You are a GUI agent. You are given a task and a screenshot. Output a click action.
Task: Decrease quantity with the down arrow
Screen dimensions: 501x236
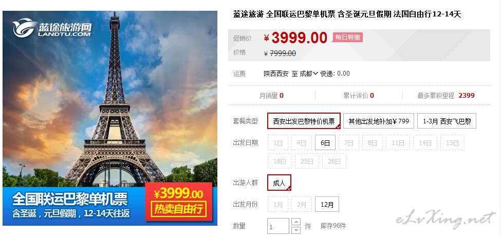(296, 230)
